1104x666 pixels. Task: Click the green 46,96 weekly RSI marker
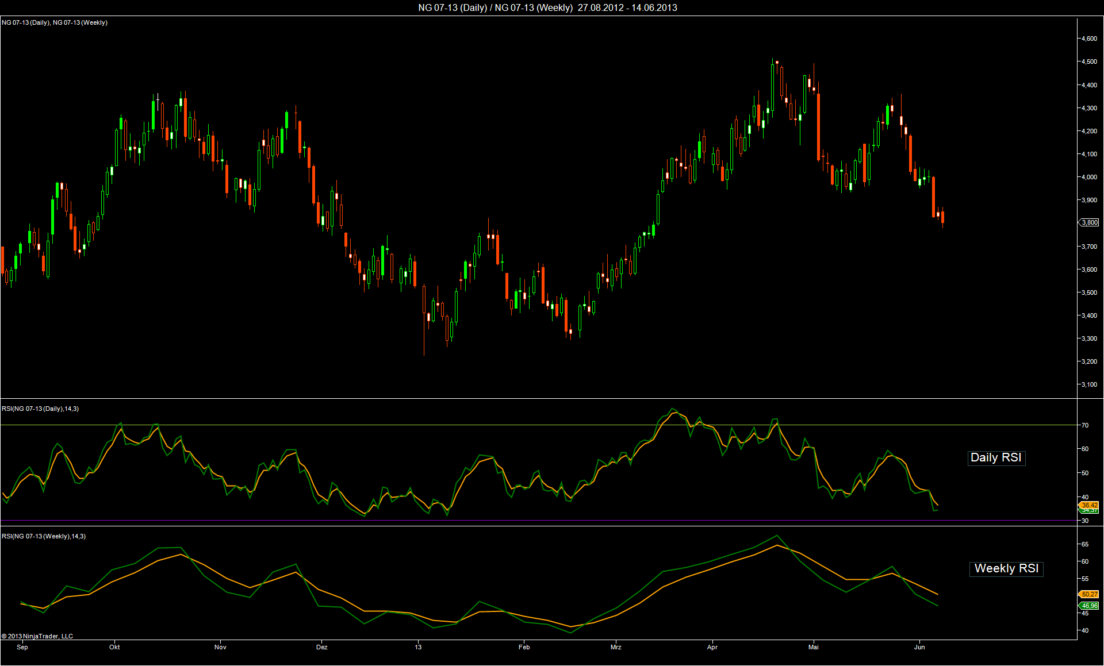[1089, 606]
